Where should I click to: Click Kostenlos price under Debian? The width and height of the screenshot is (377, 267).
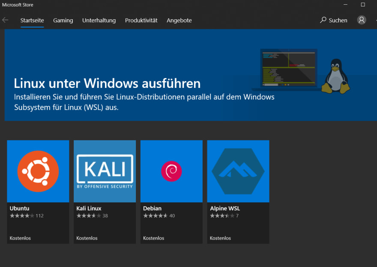154,238
